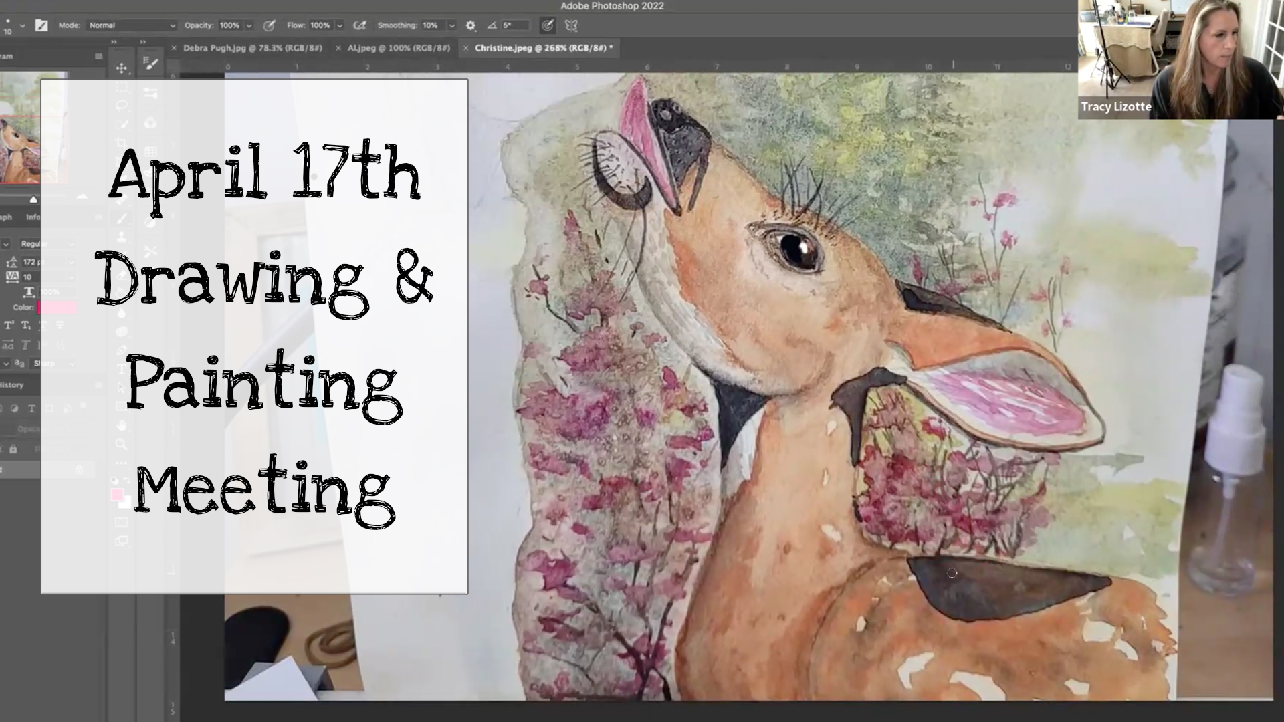Open the brush preset picker arrow
The height and width of the screenshot is (722, 1284).
tap(22, 25)
